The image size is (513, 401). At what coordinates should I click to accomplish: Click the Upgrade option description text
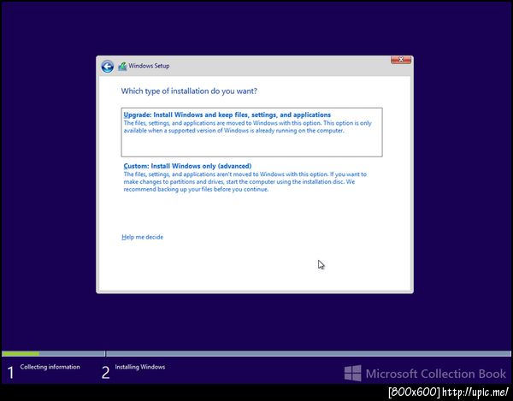coord(248,127)
